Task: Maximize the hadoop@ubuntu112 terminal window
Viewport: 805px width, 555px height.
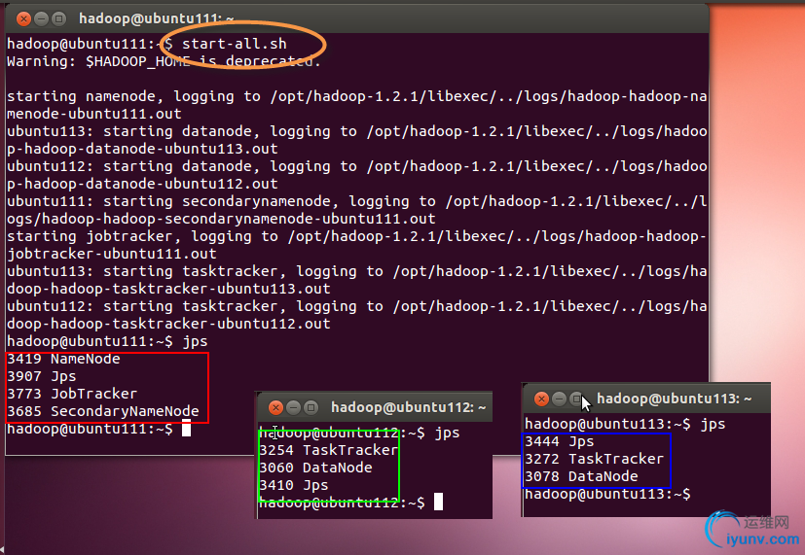Action: (x=311, y=407)
